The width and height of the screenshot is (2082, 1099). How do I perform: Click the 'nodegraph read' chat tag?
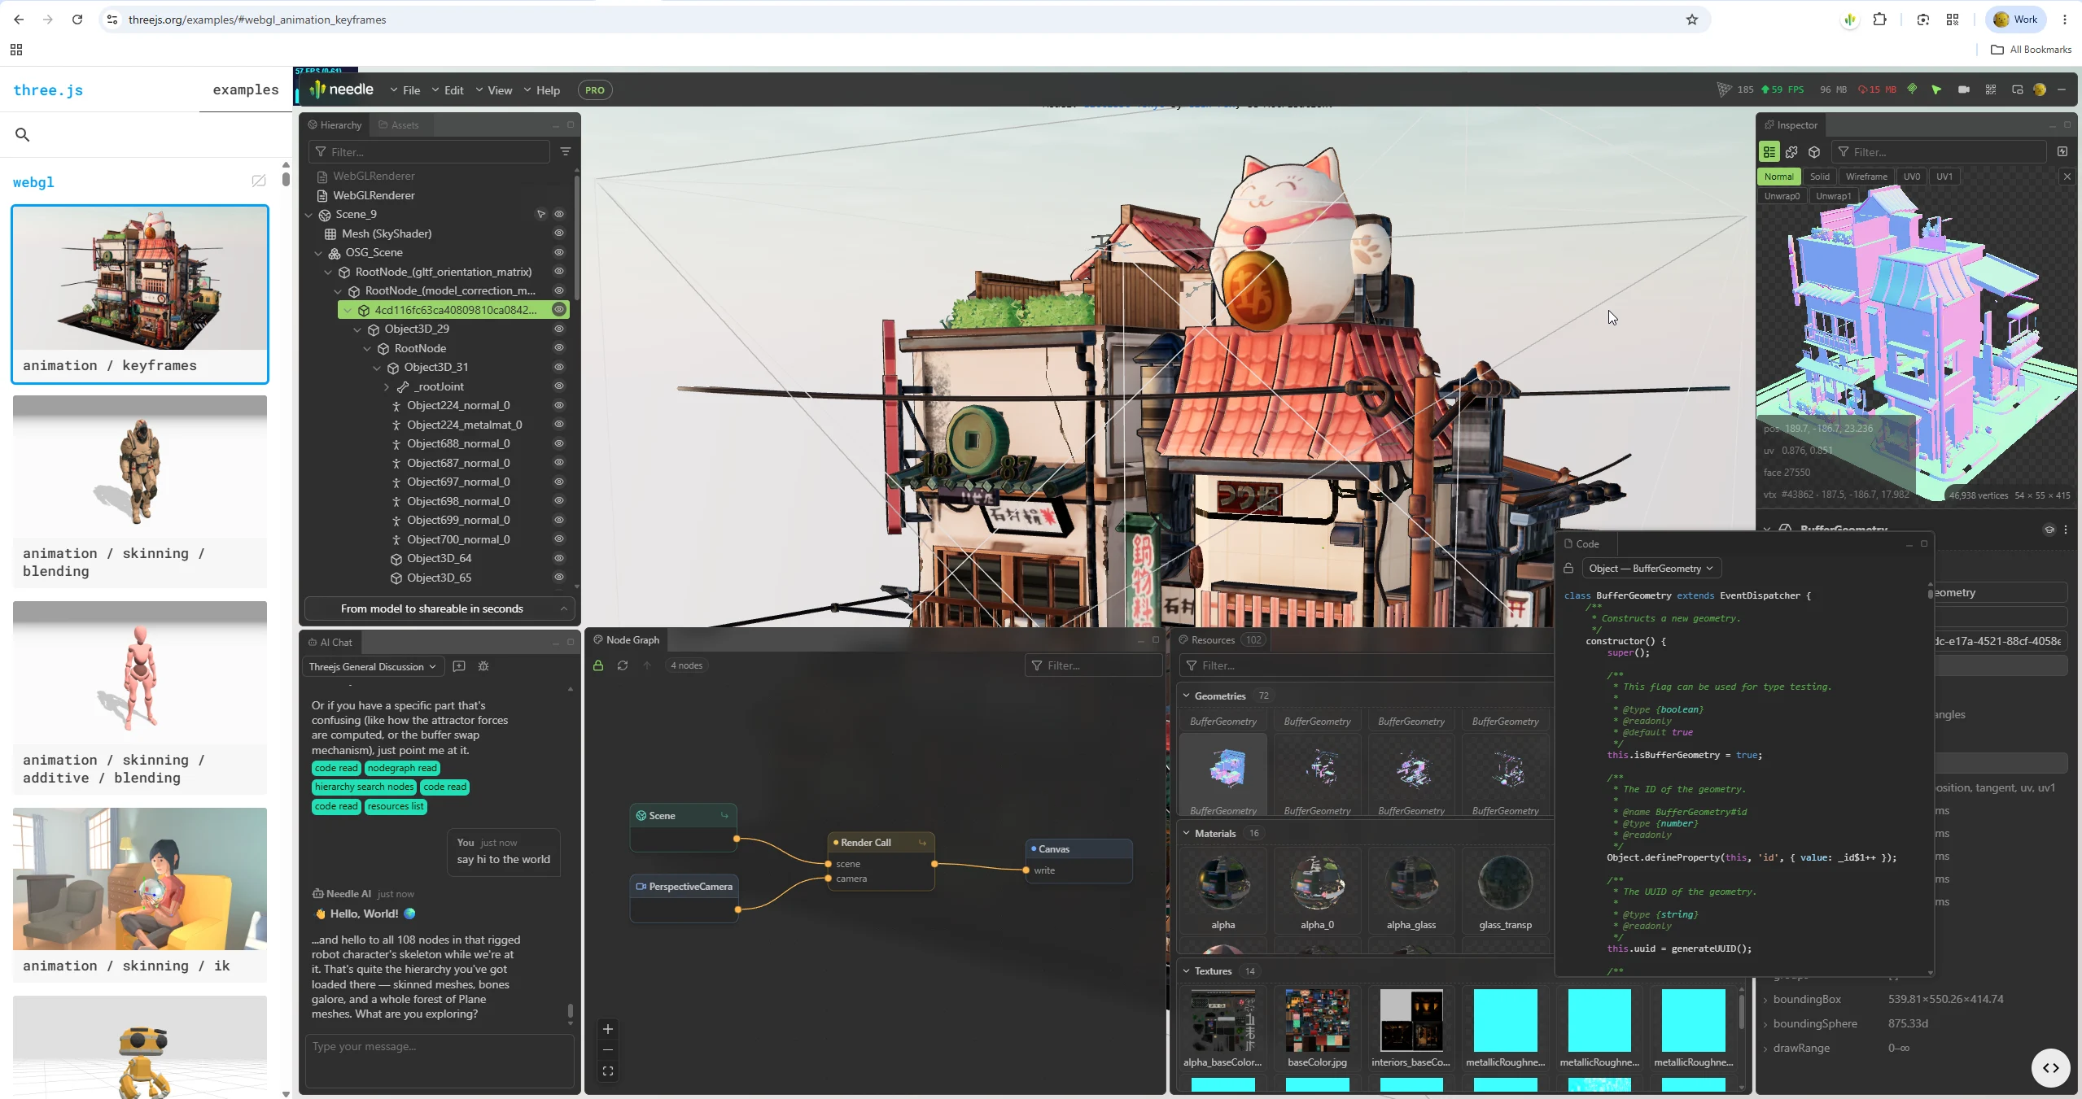point(402,768)
